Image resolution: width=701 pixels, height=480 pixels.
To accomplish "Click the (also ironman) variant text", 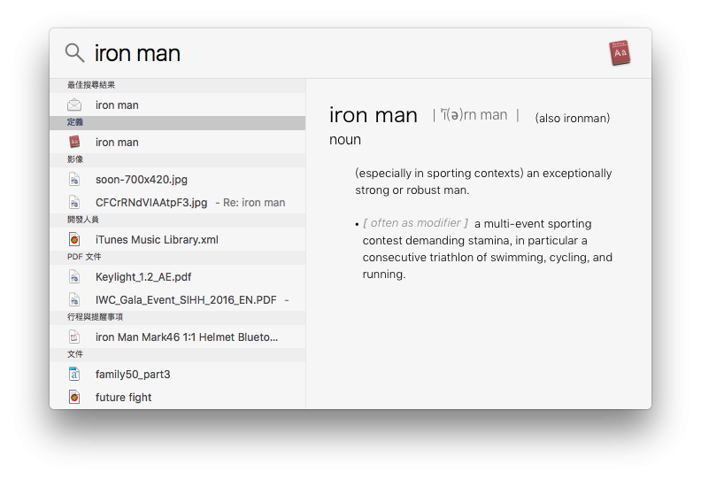I will (x=573, y=119).
